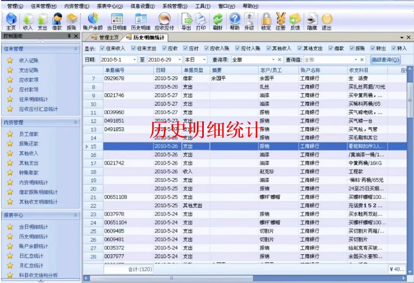Image resolution: width=414 pixels, height=283 pixels.
Task: Click star icon next to 当日明细统计
Action: [x=10, y=227]
